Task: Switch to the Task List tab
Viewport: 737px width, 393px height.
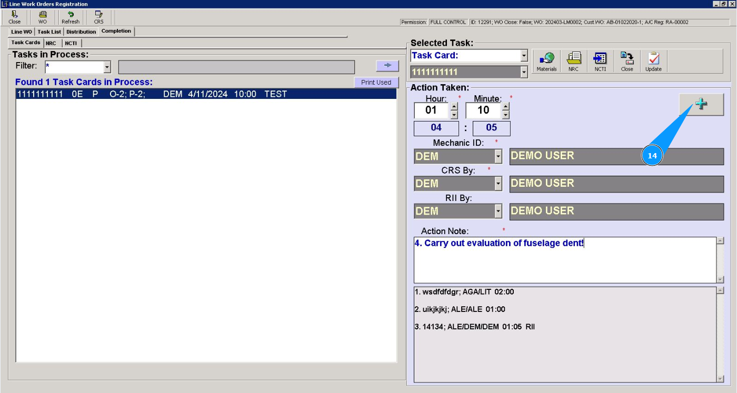Action: click(x=49, y=32)
